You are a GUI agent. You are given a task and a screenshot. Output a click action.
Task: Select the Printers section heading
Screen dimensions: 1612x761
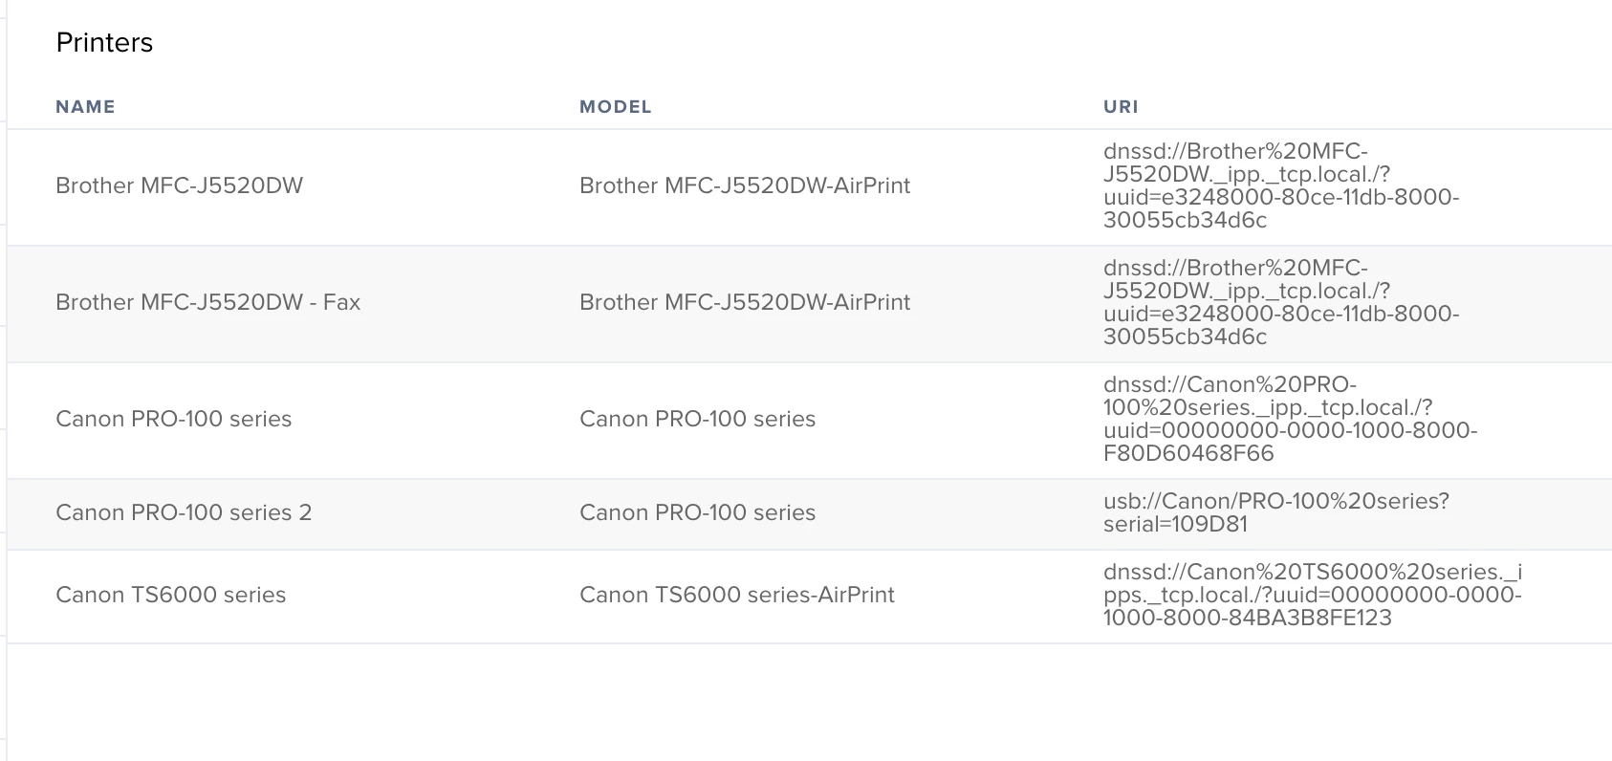pyautogui.click(x=104, y=43)
